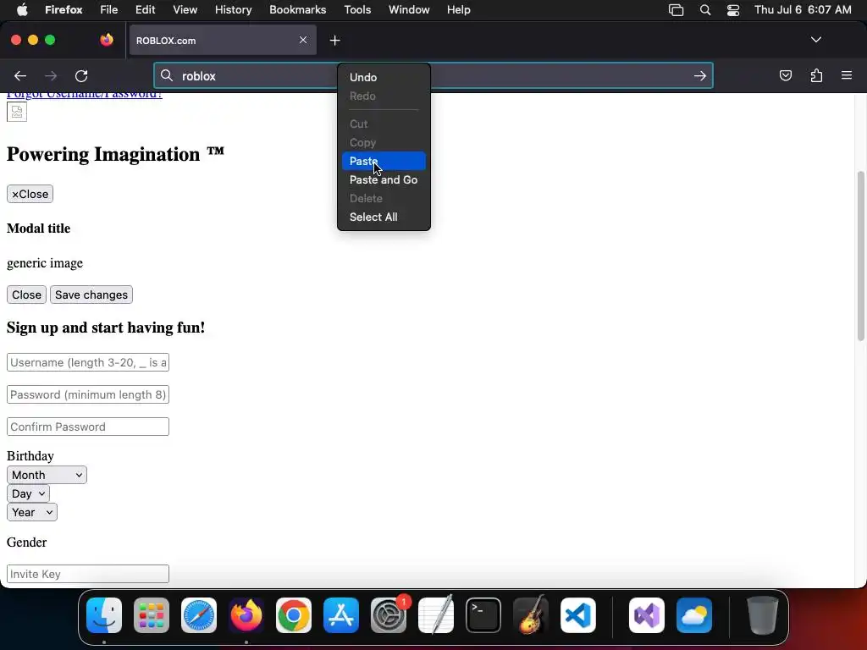Open the list all tabs chevron

pyautogui.click(x=815, y=40)
